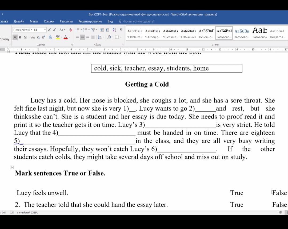
Task: Toggle show paragraph marks (¶)
Action: tap(121, 30)
